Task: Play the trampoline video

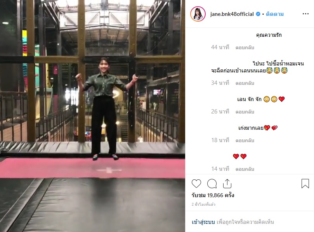Action: (x=92, y=116)
